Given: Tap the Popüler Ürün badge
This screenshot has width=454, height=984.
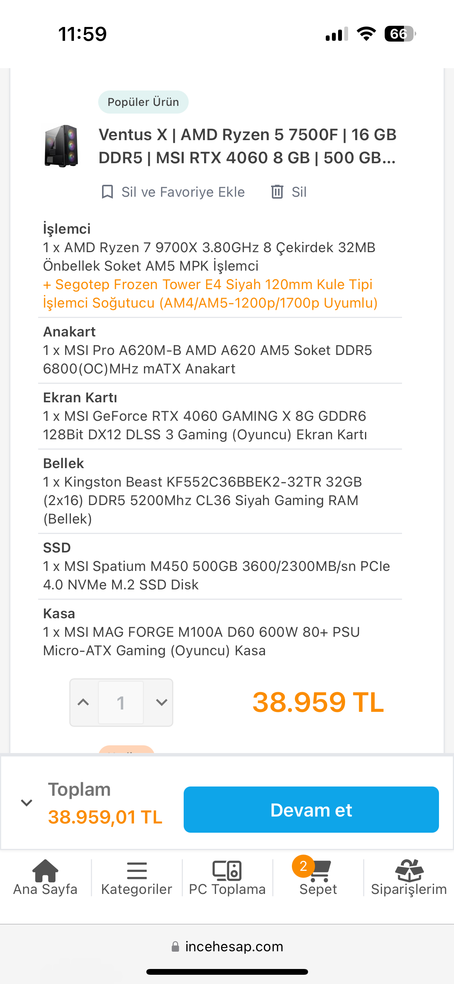Looking at the screenshot, I should [143, 102].
